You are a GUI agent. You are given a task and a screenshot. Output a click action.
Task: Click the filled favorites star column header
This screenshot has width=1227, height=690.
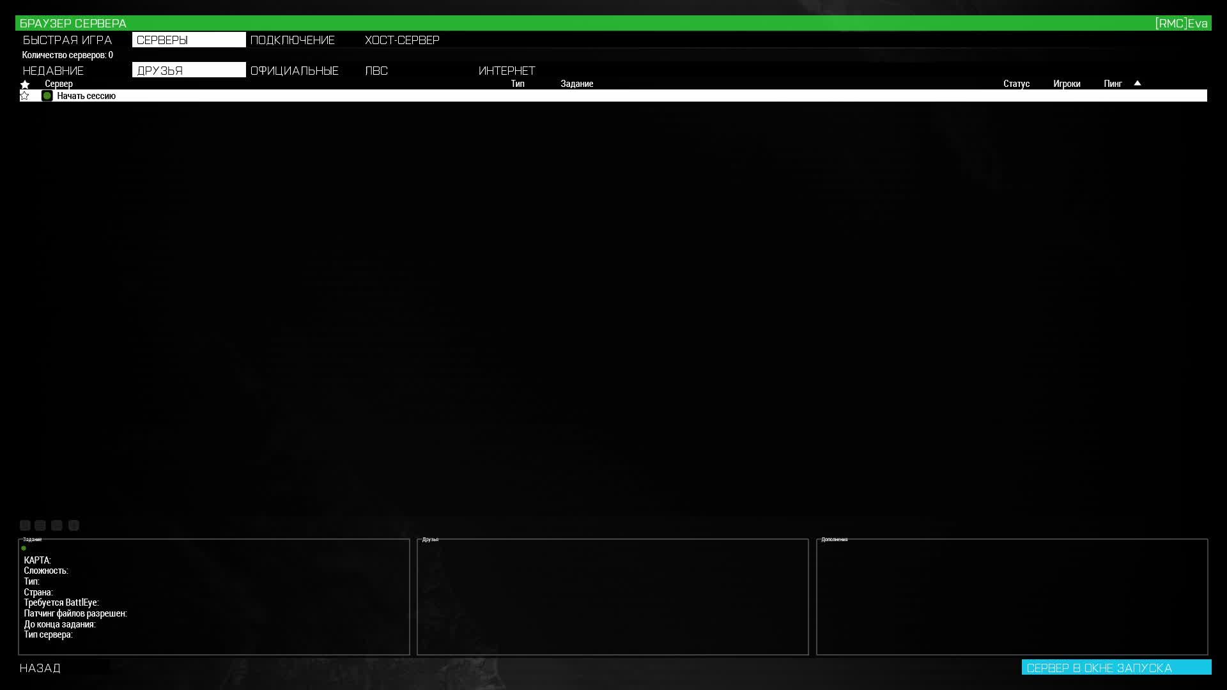(25, 84)
